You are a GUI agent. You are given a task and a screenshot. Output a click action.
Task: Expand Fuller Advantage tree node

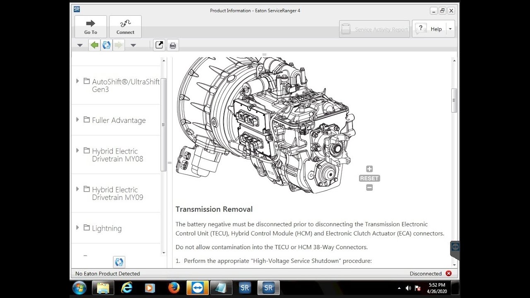pyautogui.click(x=77, y=120)
